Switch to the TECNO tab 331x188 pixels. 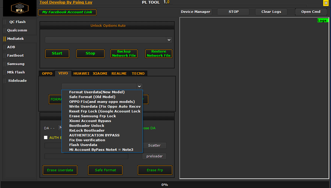[x=138, y=73]
